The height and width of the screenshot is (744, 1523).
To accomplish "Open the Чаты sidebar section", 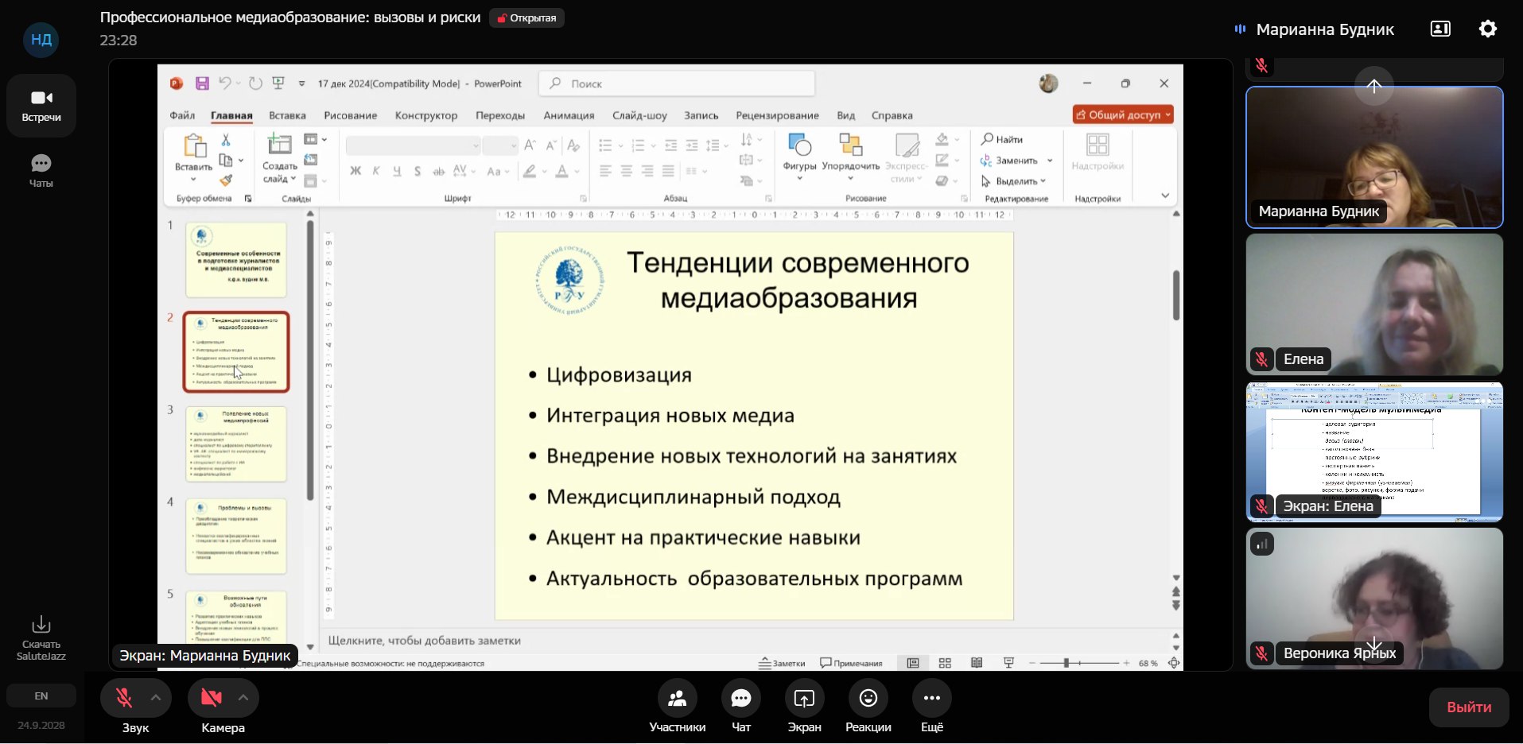I will point(41,171).
